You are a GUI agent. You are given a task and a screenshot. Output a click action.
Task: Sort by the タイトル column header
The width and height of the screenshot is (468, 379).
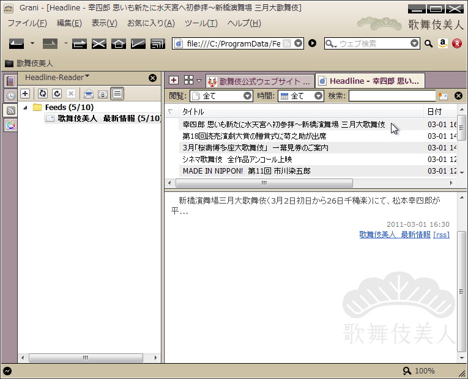(x=301, y=111)
